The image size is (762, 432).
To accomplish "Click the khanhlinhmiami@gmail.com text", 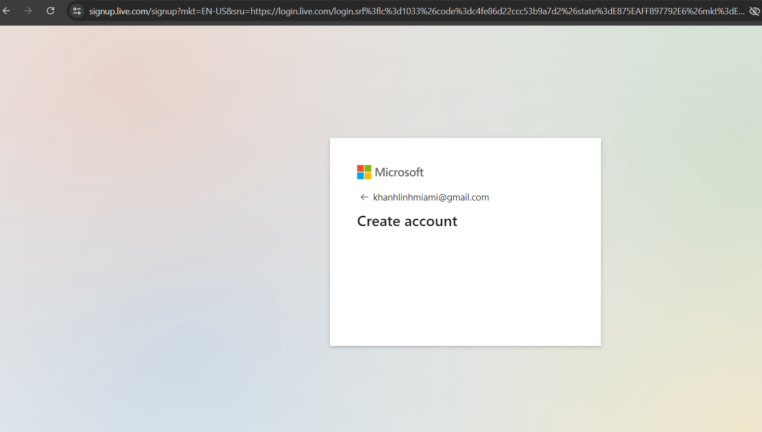I will tap(431, 197).
